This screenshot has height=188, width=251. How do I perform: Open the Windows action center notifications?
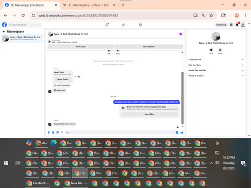pos(243,163)
